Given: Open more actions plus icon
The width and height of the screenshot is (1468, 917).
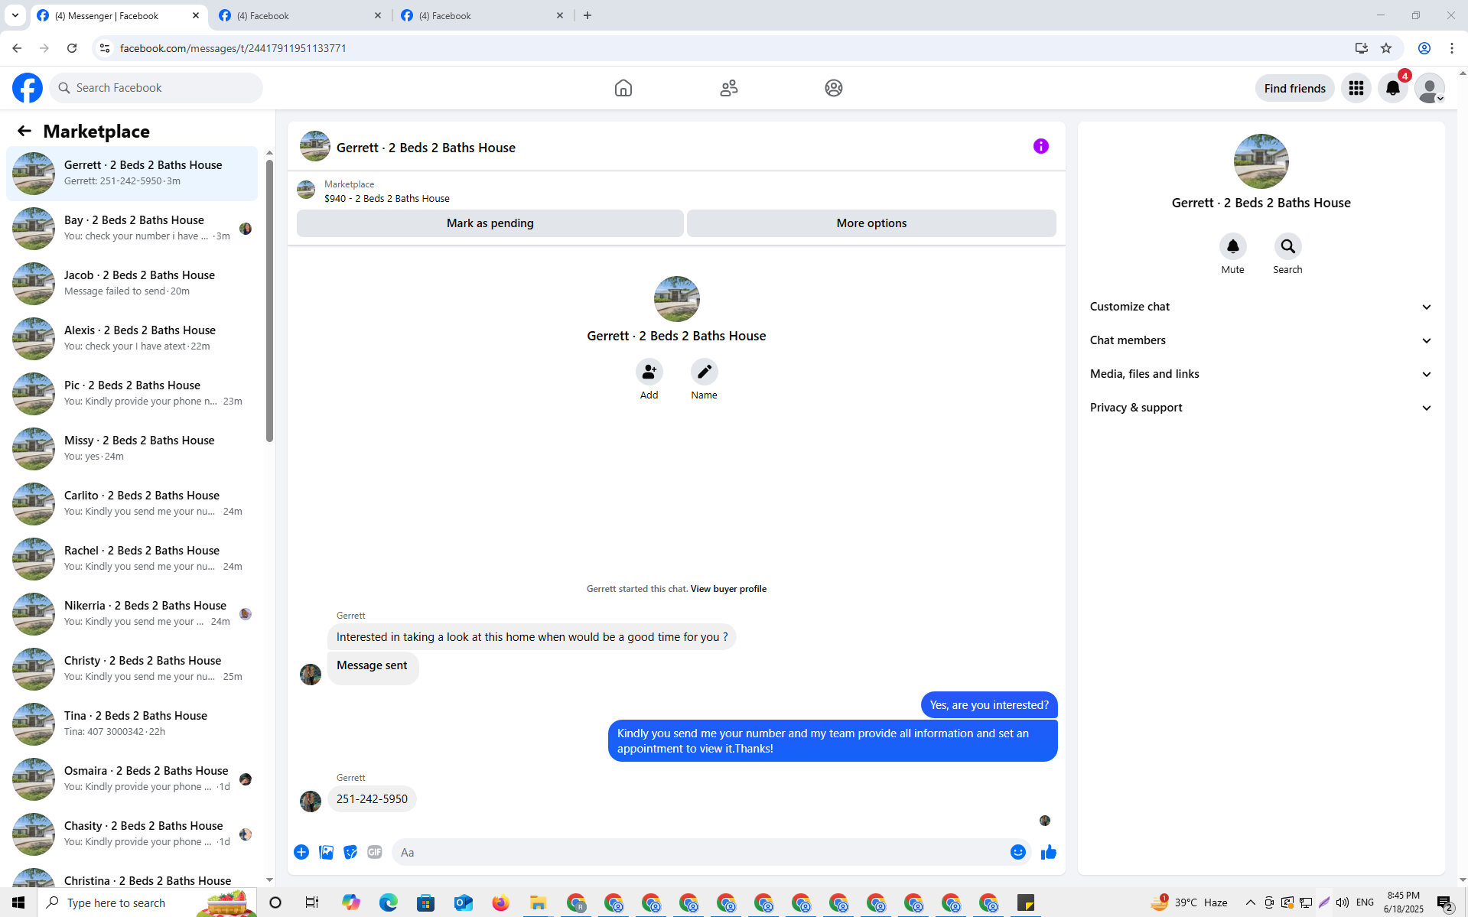Looking at the screenshot, I should point(301,852).
